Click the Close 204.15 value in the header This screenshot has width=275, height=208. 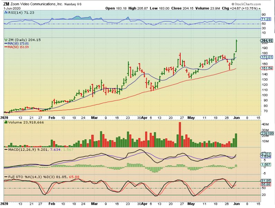(182, 8)
